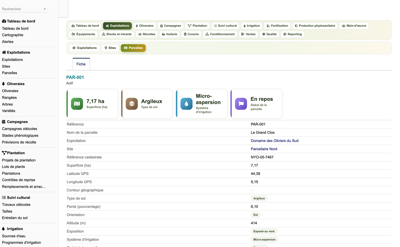Switch to Sites sub-navigation button

tap(110, 48)
